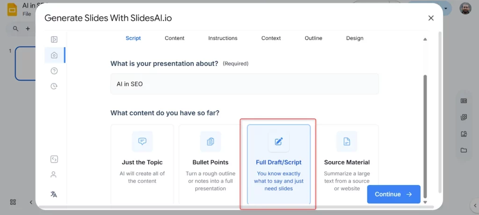The image size is (479, 215).
Task: Select the Just the Topic option
Action: [142, 164]
